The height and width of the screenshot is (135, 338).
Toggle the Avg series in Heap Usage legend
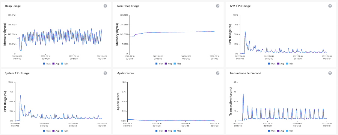tap(56, 63)
